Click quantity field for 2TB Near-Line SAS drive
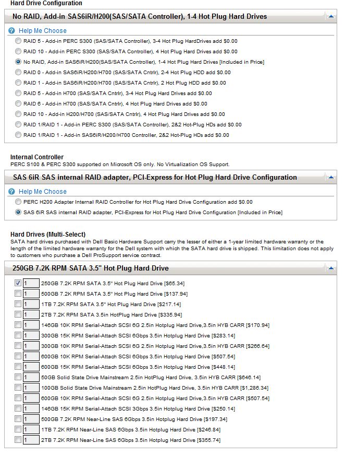 click(31, 440)
